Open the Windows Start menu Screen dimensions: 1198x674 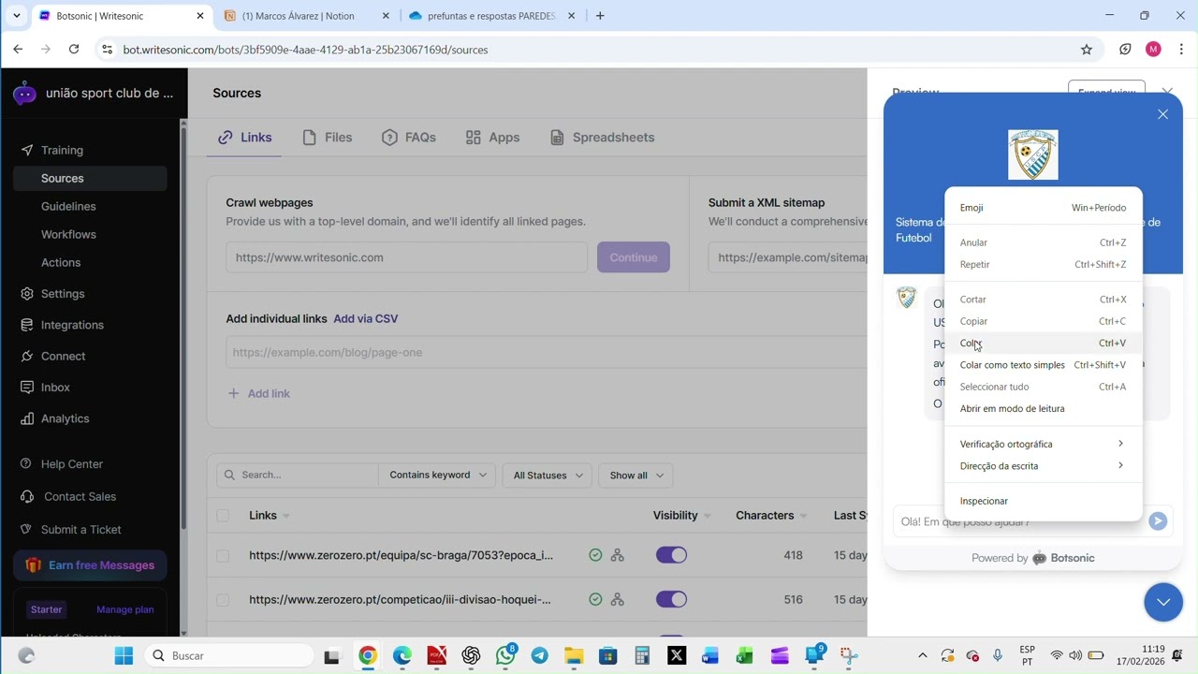[x=124, y=656]
